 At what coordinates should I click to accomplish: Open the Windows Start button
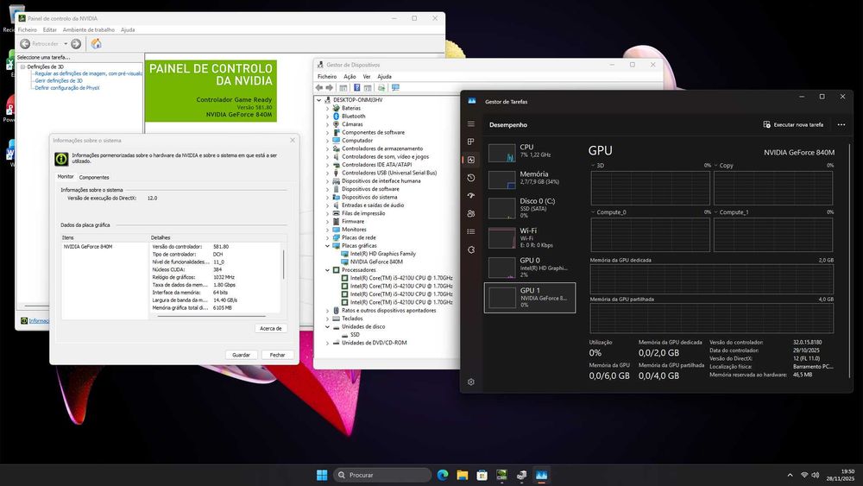[322, 475]
